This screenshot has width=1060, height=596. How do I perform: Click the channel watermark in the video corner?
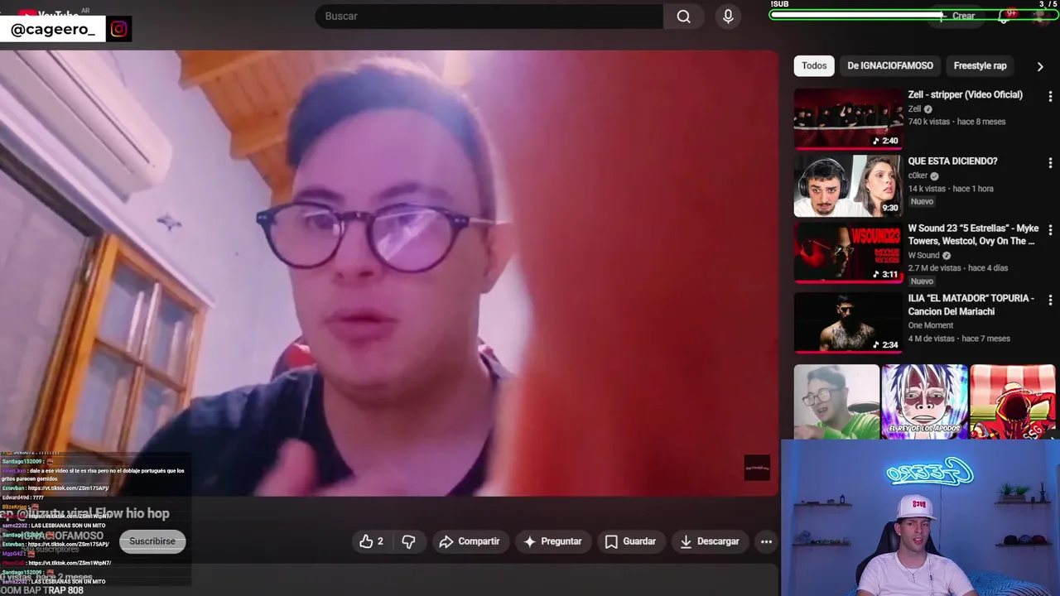click(x=757, y=468)
